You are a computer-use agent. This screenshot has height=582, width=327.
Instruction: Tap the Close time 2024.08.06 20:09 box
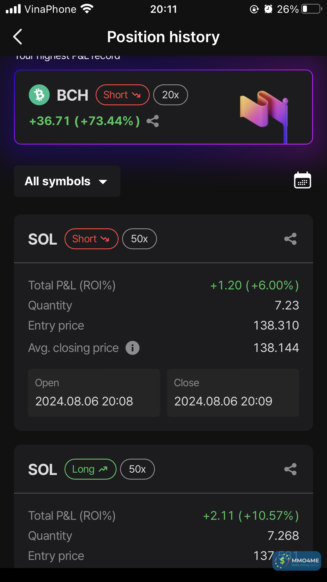[233, 393]
